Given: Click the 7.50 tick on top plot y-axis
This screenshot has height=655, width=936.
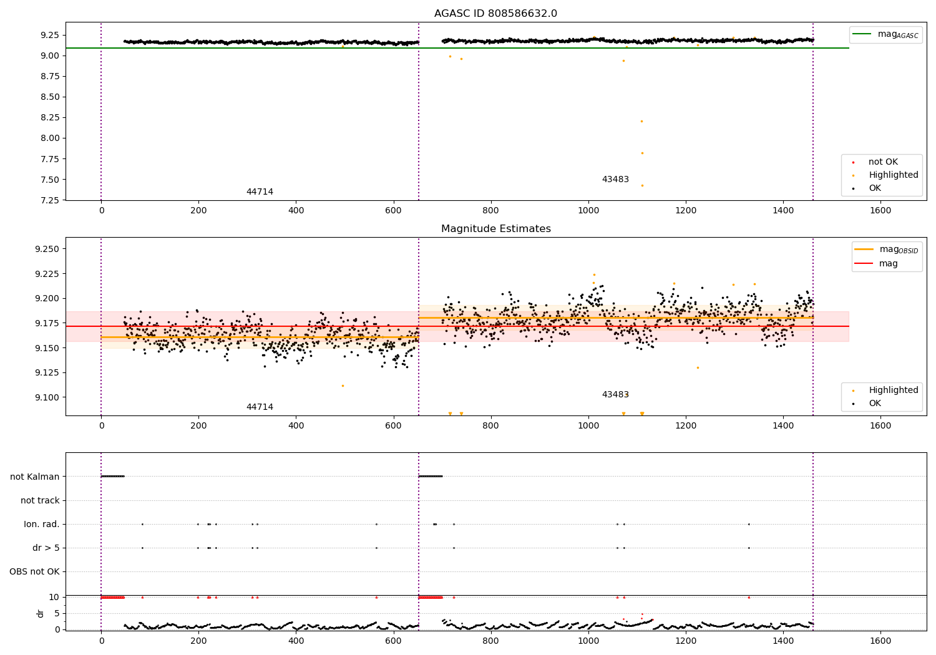Looking at the screenshot, I should click(49, 180).
